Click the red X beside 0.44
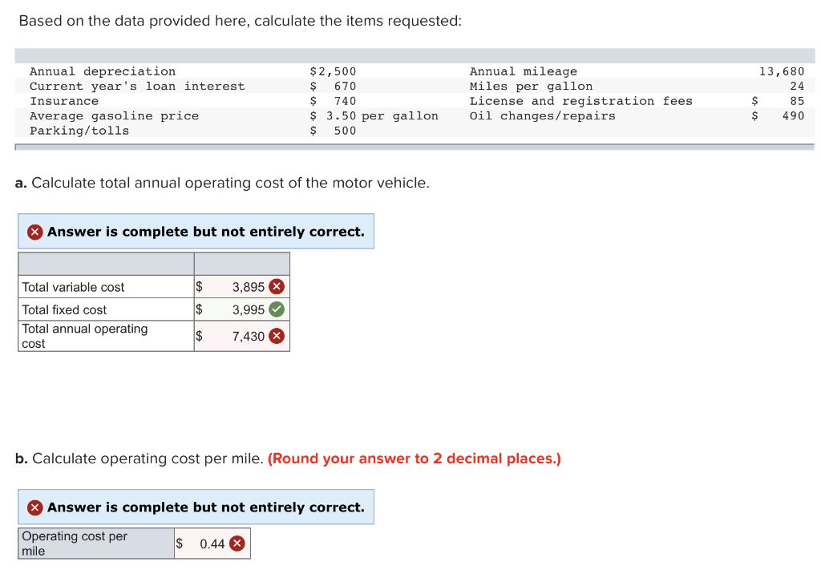821x578 pixels. (x=235, y=544)
